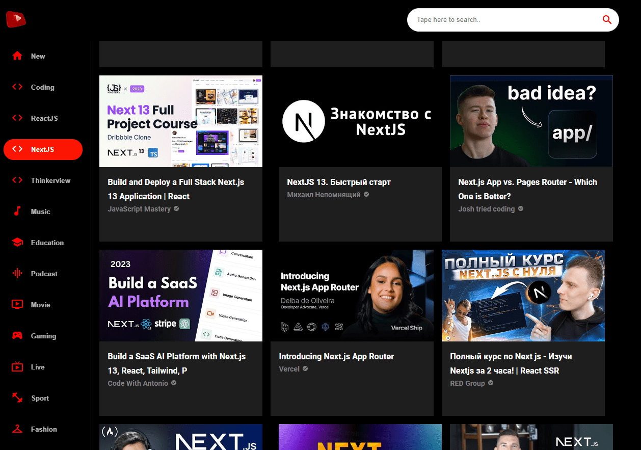Click the music note icon
641x450 pixels.
coord(17,211)
